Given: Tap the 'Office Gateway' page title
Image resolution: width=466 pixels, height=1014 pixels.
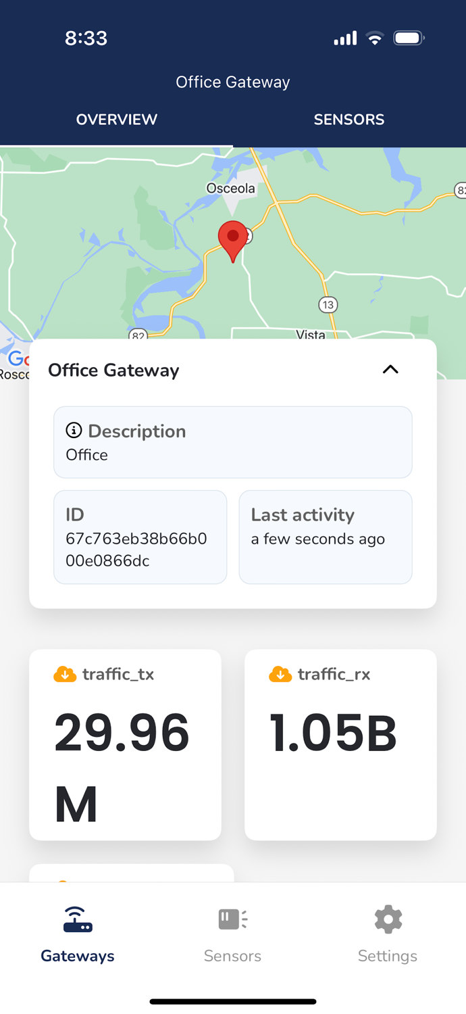Looking at the screenshot, I should click(x=233, y=82).
